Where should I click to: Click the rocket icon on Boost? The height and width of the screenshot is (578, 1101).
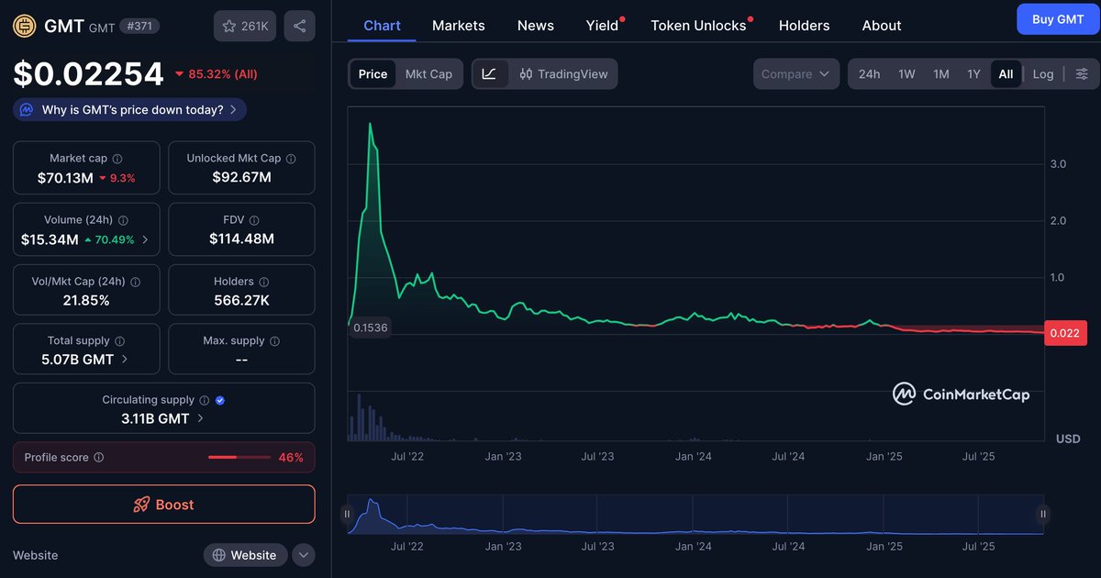point(141,505)
